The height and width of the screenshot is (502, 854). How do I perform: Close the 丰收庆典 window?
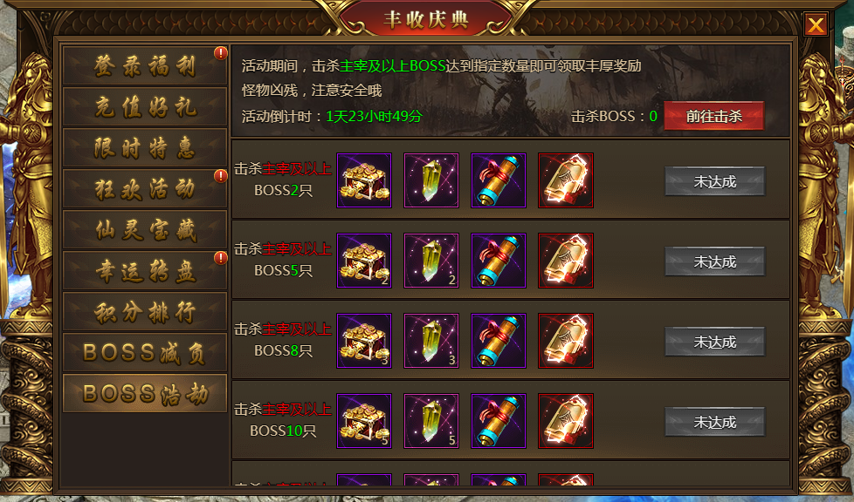coord(816,24)
